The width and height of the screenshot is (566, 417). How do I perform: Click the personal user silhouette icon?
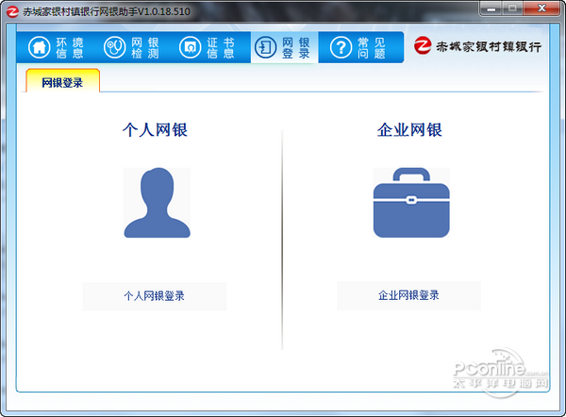coord(157,203)
